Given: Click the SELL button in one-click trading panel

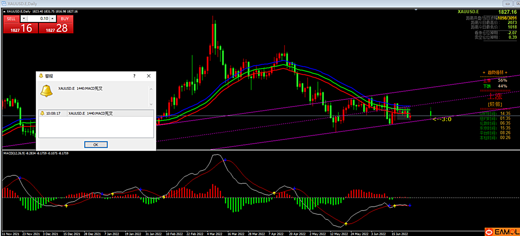Looking at the screenshot, I should click(x=11, y=19).
